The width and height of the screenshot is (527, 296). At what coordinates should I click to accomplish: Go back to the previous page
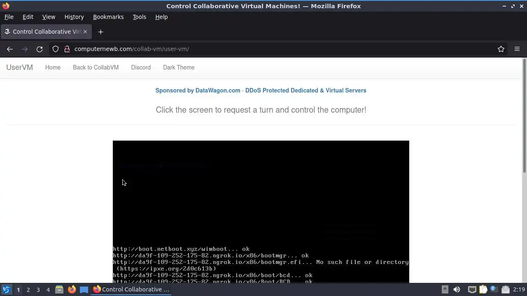pyautogui.click(x=10, y=49)
